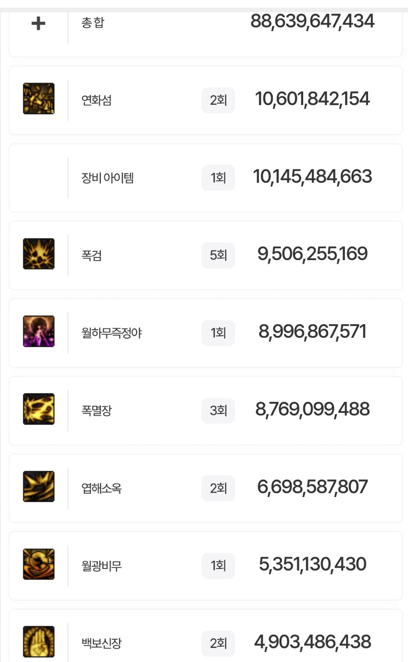Expand the 총합 total row plus icon
The width and height of the screenshot is (408, 662).
pos(39,23)
